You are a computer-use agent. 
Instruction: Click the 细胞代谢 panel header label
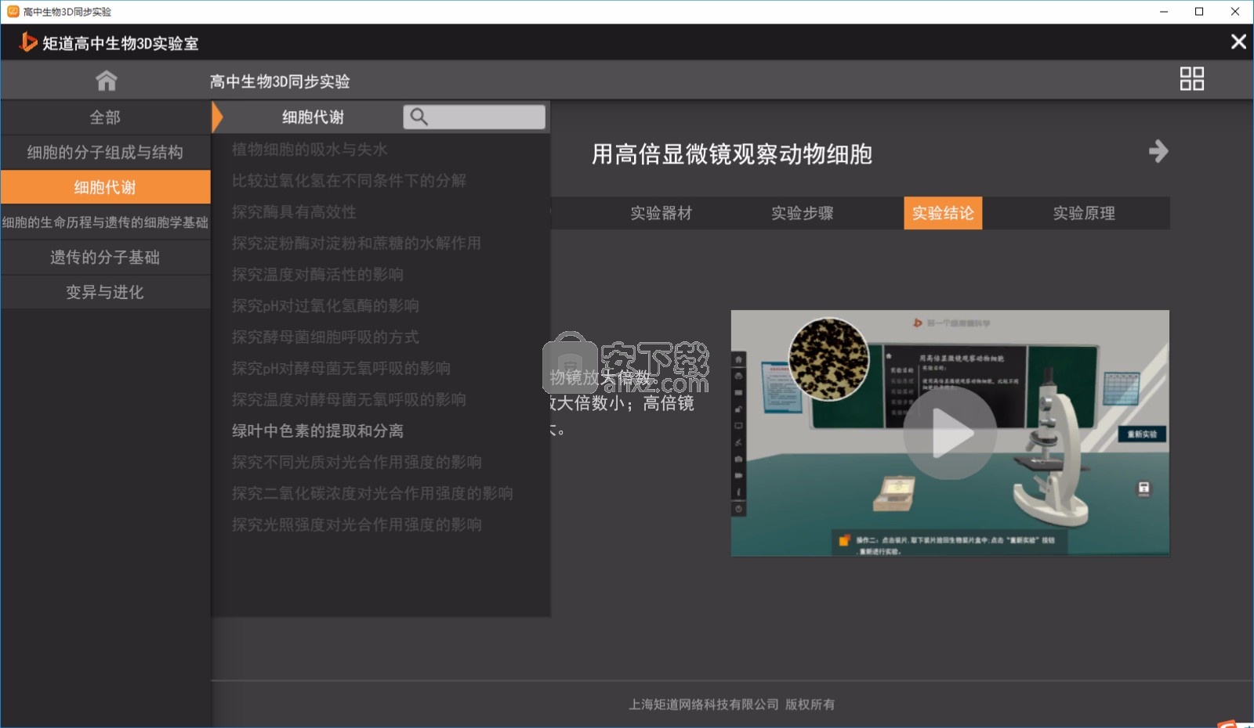point(313,117)
